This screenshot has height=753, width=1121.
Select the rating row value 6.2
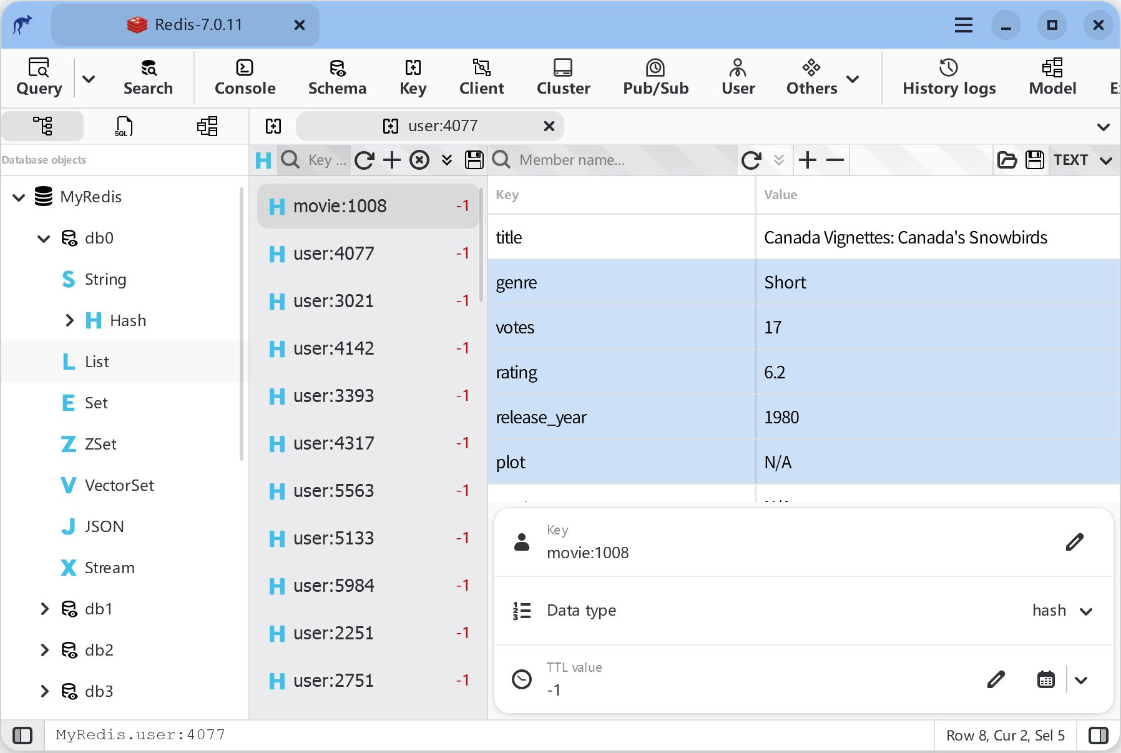tap(937, 372)
